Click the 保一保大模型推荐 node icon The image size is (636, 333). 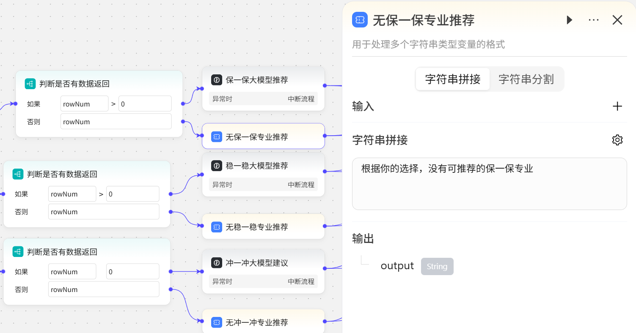(217, 80)
